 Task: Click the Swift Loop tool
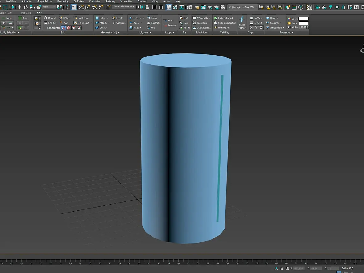coord(81,18)
